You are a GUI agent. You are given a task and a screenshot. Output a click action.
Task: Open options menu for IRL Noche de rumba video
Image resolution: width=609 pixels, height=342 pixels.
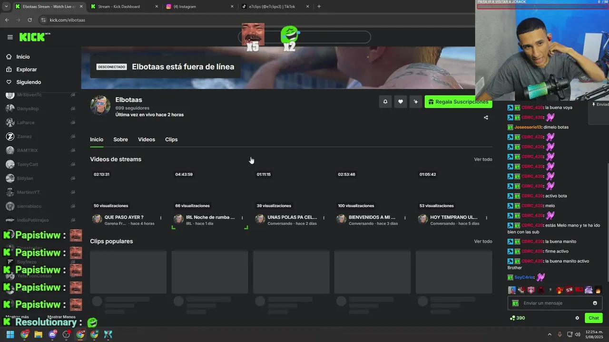242,218
